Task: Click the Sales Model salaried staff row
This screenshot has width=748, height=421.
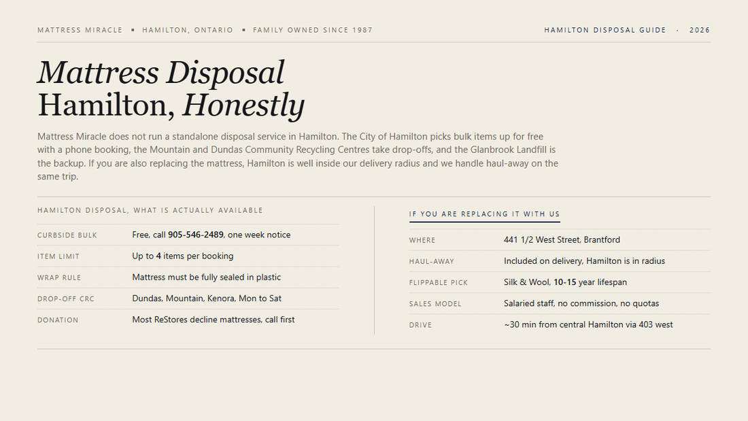Action: [x=560, y=303]
